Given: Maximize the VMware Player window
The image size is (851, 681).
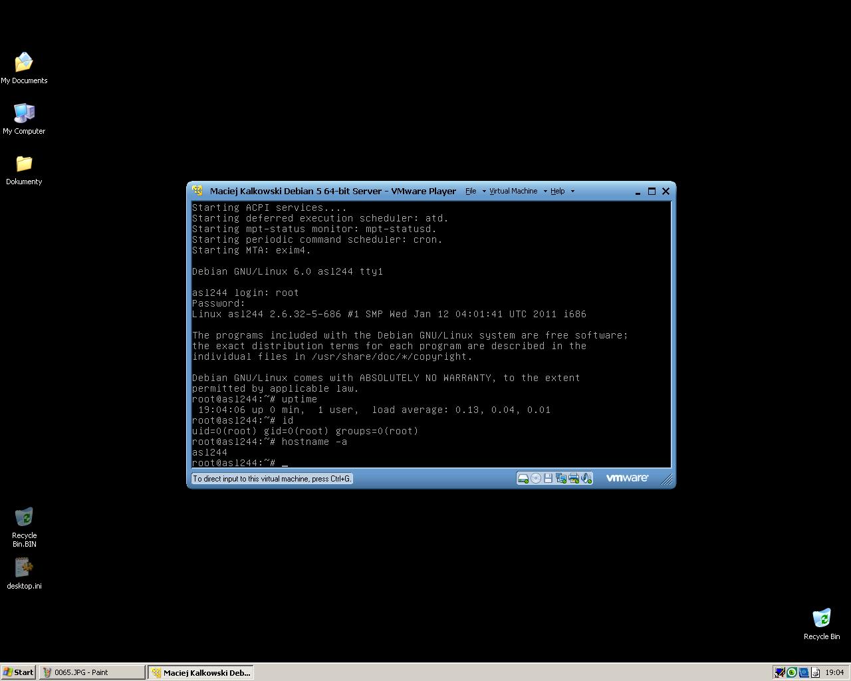Looking at the screenshot, I should (652, 192).
